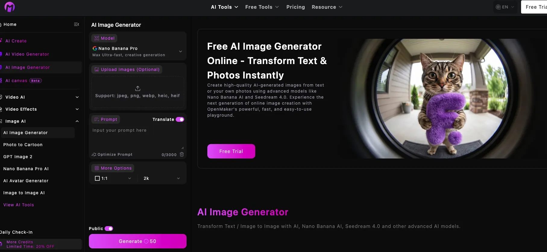The height and width of the screenshot is (252, 547).
Task: Select Image to Image AI tool
Action: pos(24,193)
